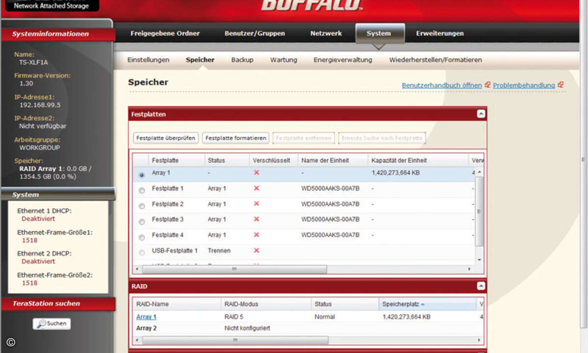Viewport: 588px width, 353px height.
Task: Open the Benutzerhandbuch öffnen link
Action: 442,85
